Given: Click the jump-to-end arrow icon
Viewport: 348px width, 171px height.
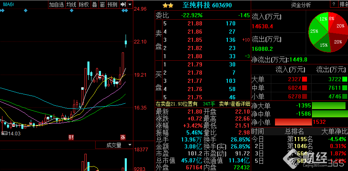Looking at the screenshot, I should (123, 4).
